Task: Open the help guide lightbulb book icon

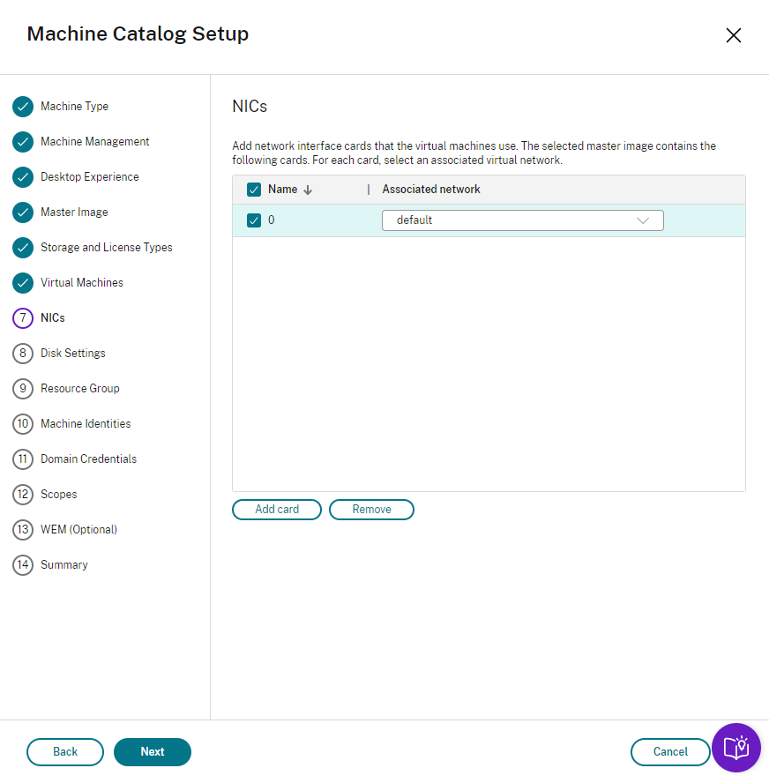Action: (x=736, y=748)
